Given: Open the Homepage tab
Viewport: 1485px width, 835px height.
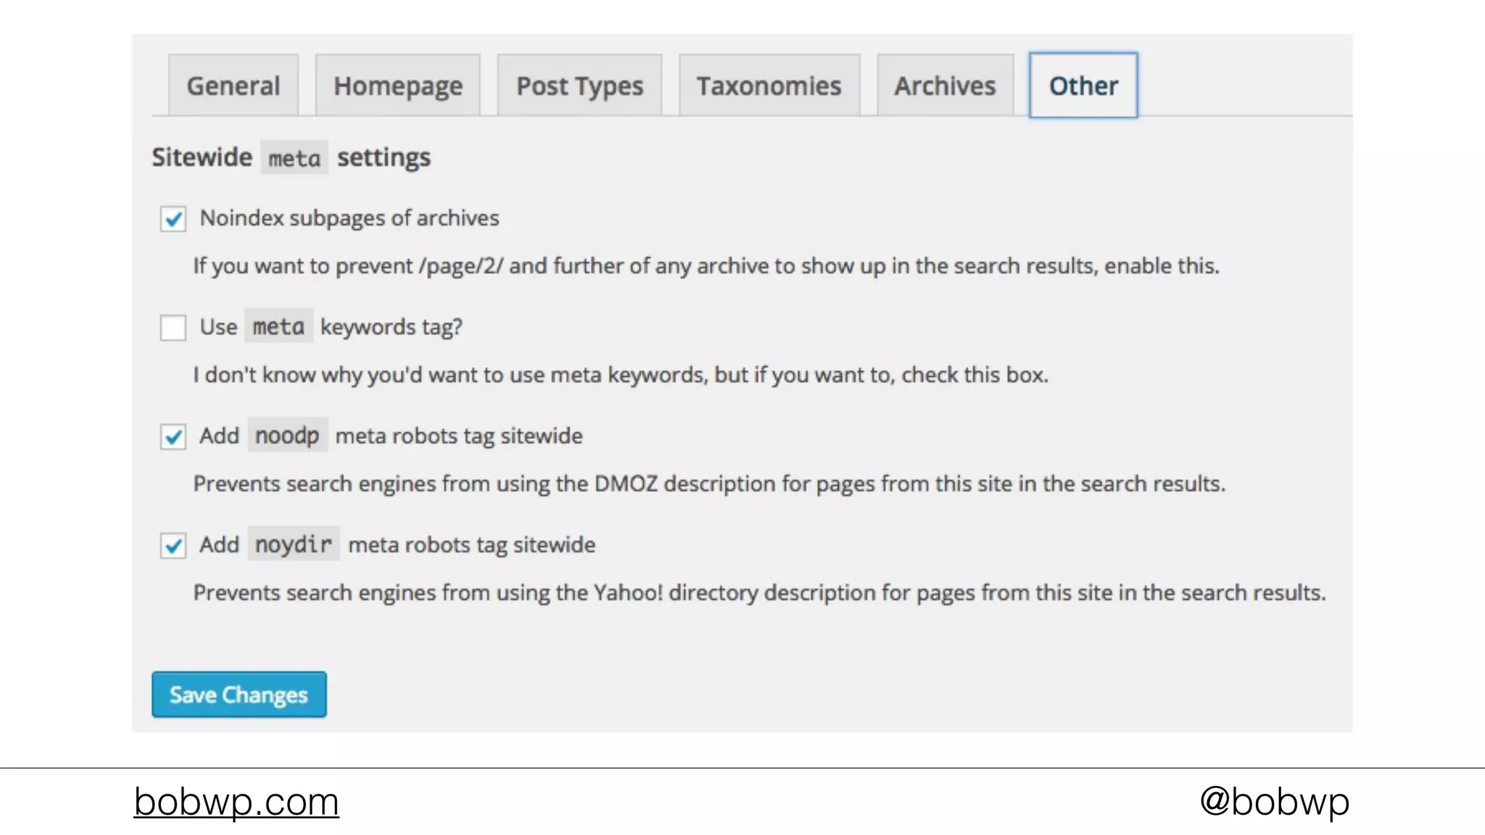Looking at the screenshot, I should (397, 86).
